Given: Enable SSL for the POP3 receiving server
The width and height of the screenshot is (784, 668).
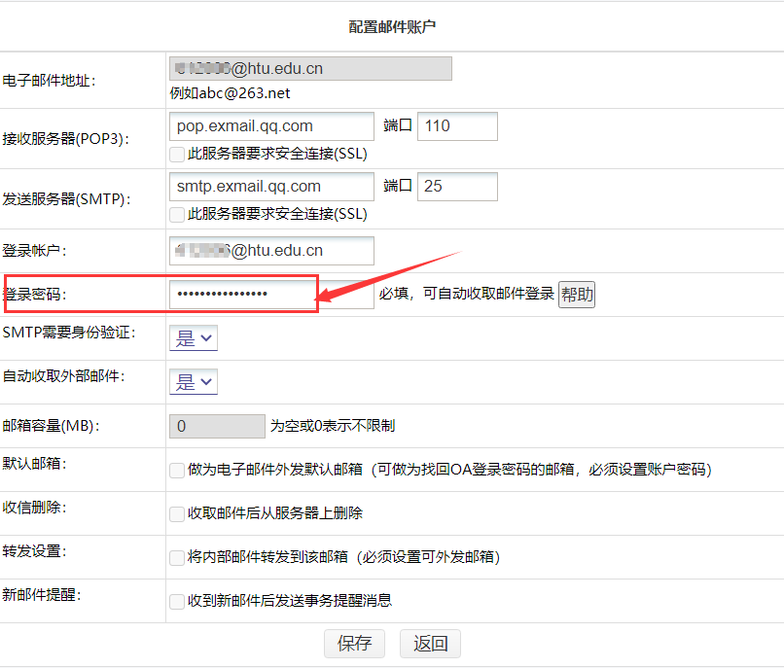Looking at the screenshot, I should pyautogui.click(x=177, y=154).
